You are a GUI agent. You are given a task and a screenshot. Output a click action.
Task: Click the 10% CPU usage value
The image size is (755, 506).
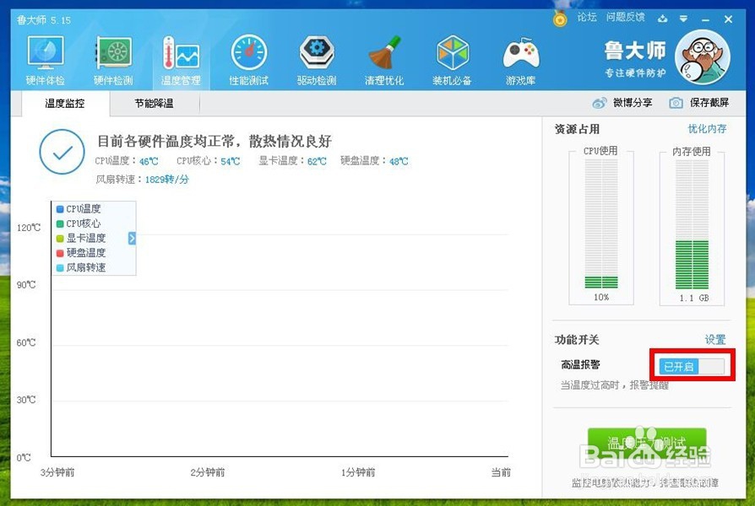pos(601,297)
